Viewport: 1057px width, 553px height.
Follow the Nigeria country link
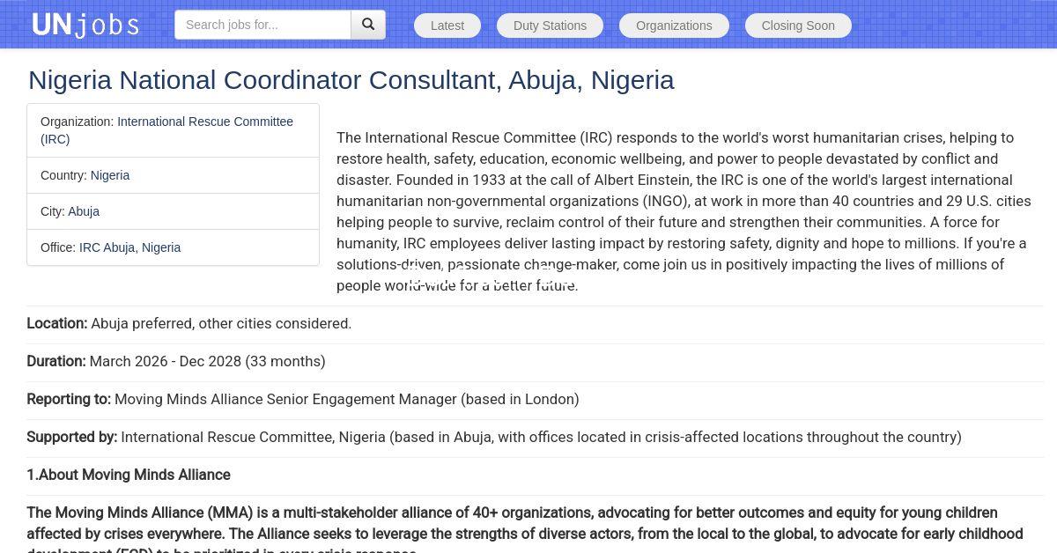tap(110, 175)
